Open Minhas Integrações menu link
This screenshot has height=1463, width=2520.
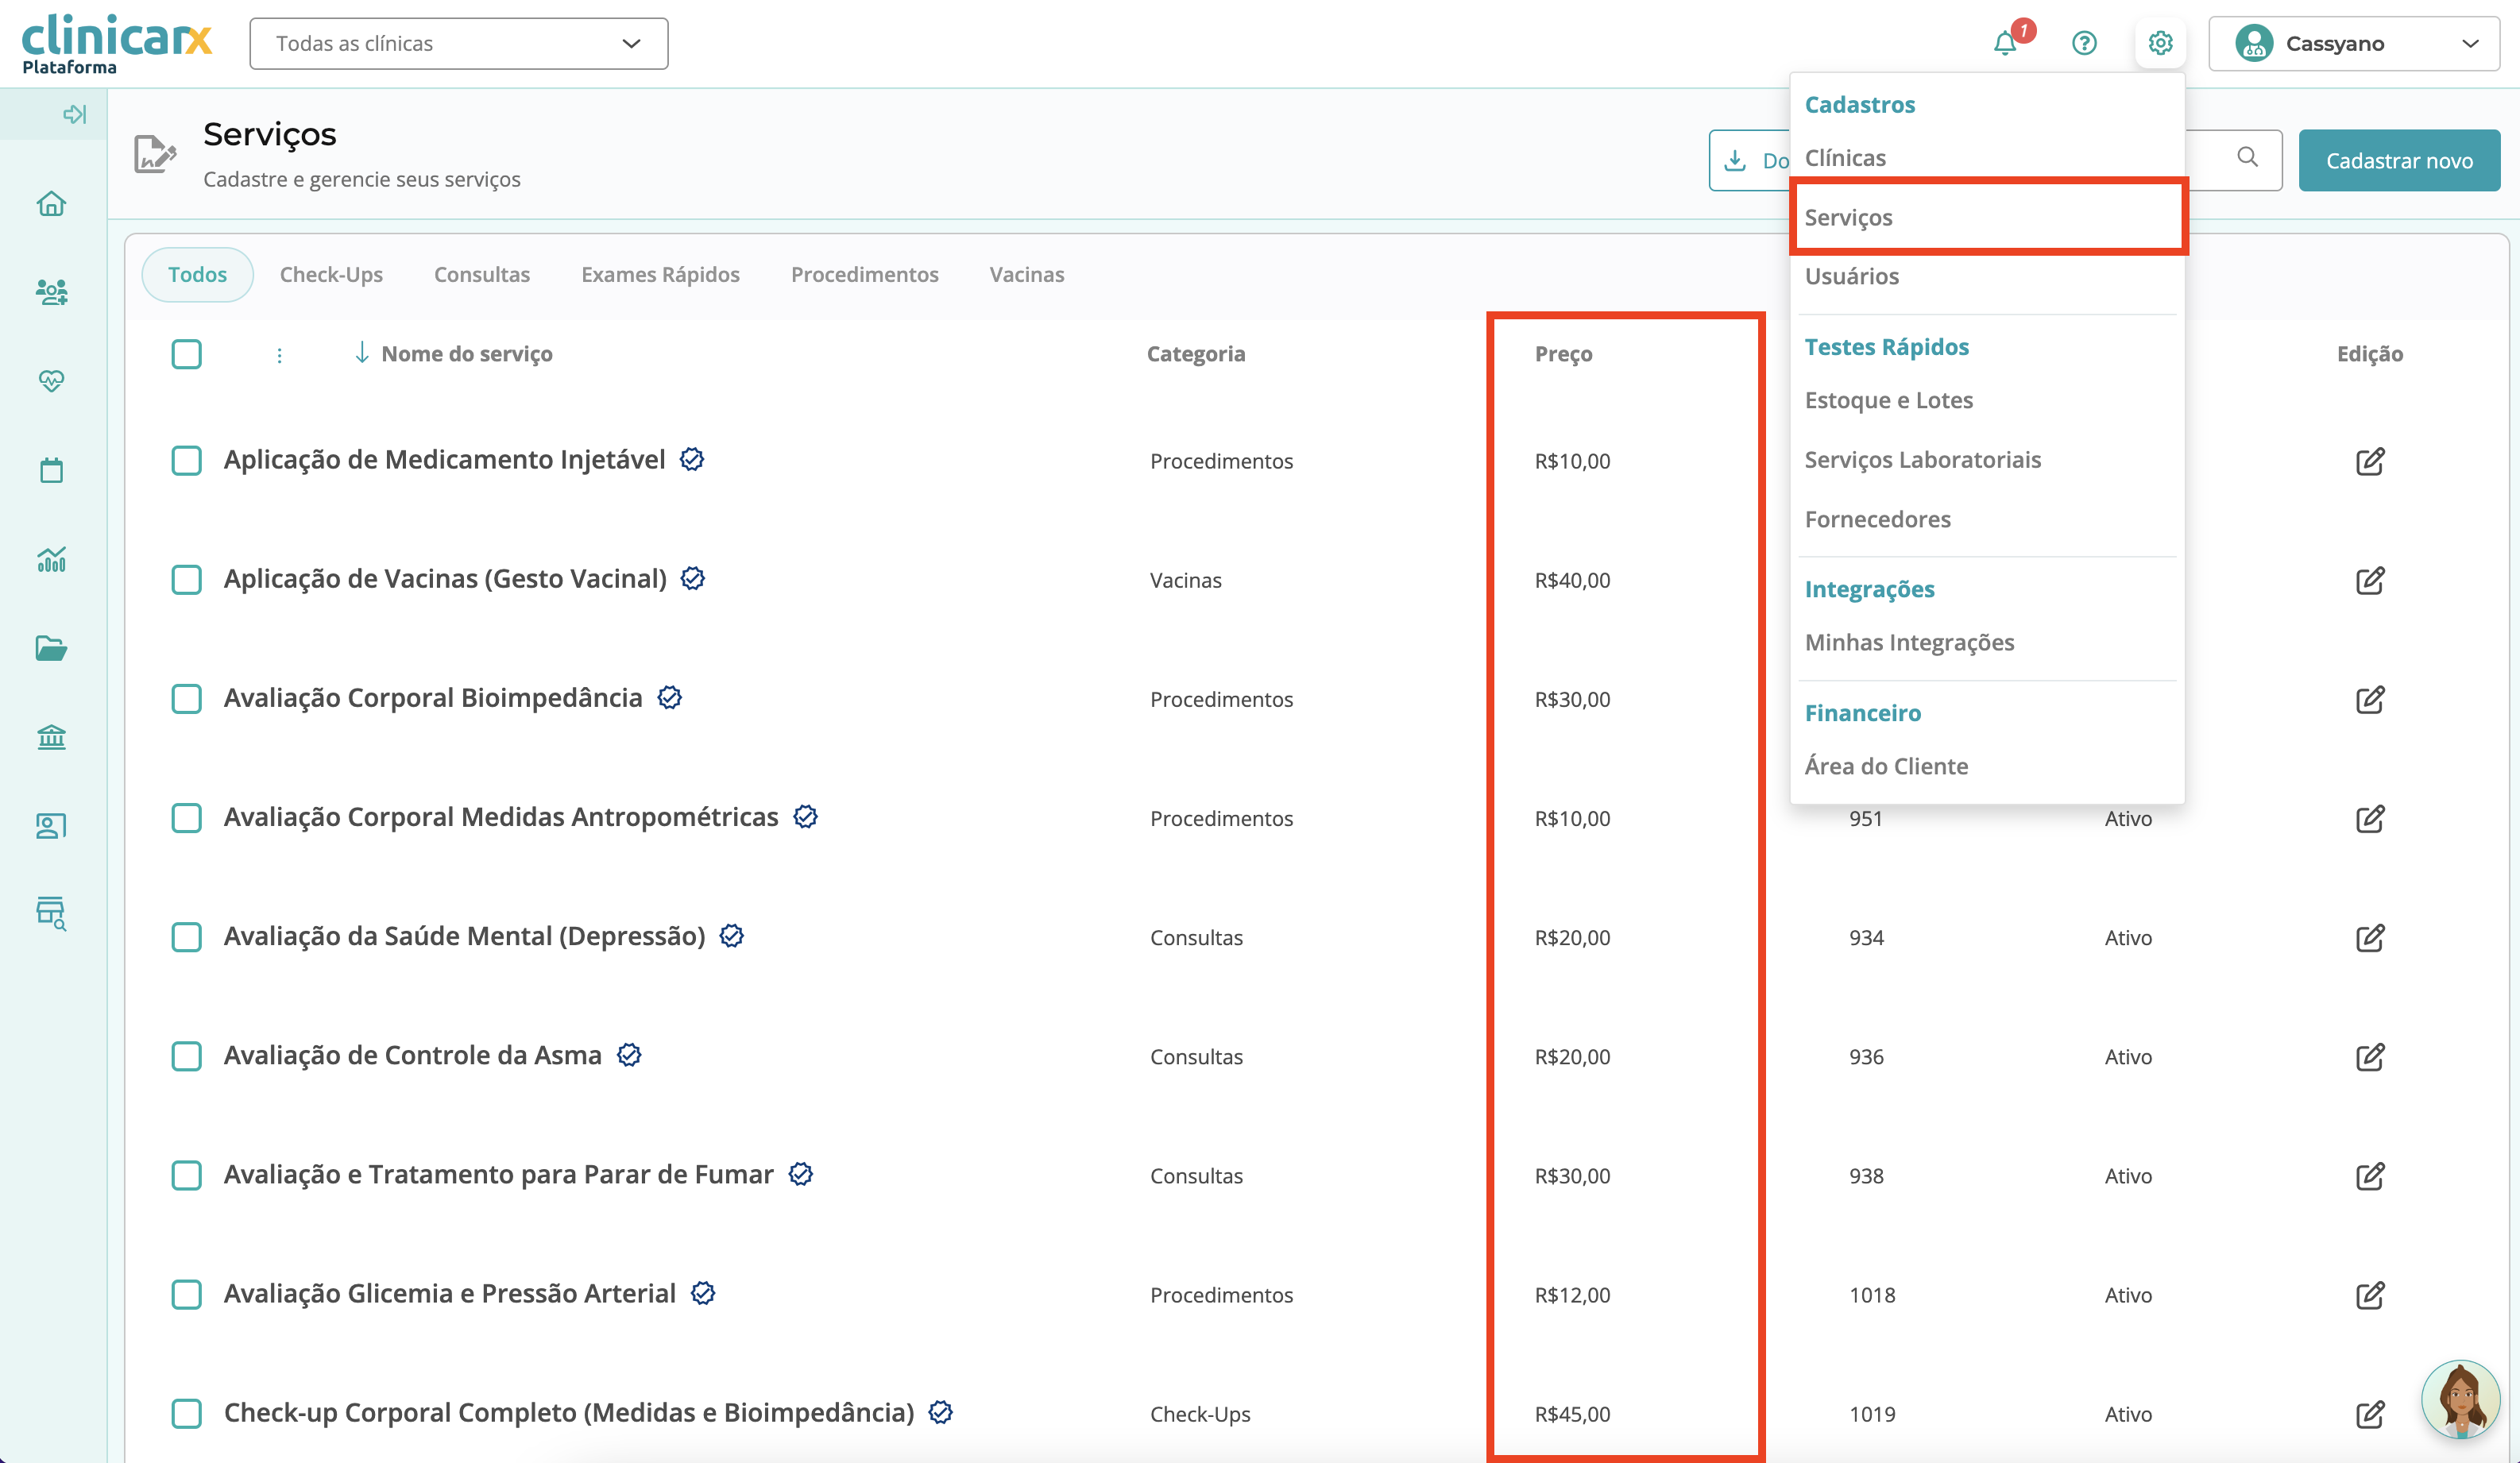pos(1909,642)
